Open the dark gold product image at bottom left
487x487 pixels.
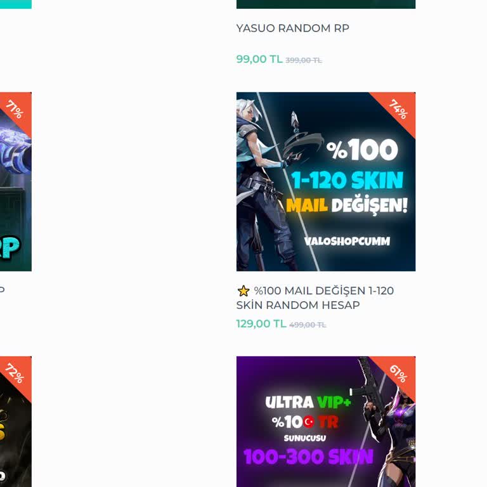point(15,422)
